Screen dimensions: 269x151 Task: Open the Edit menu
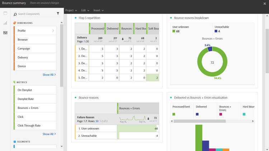coord(85,10)
